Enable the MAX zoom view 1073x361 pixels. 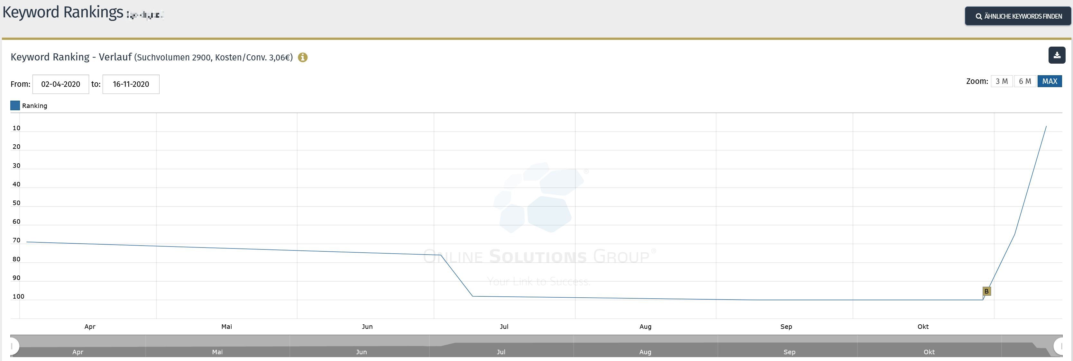1050,81
